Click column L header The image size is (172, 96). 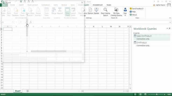pos(102,26)
